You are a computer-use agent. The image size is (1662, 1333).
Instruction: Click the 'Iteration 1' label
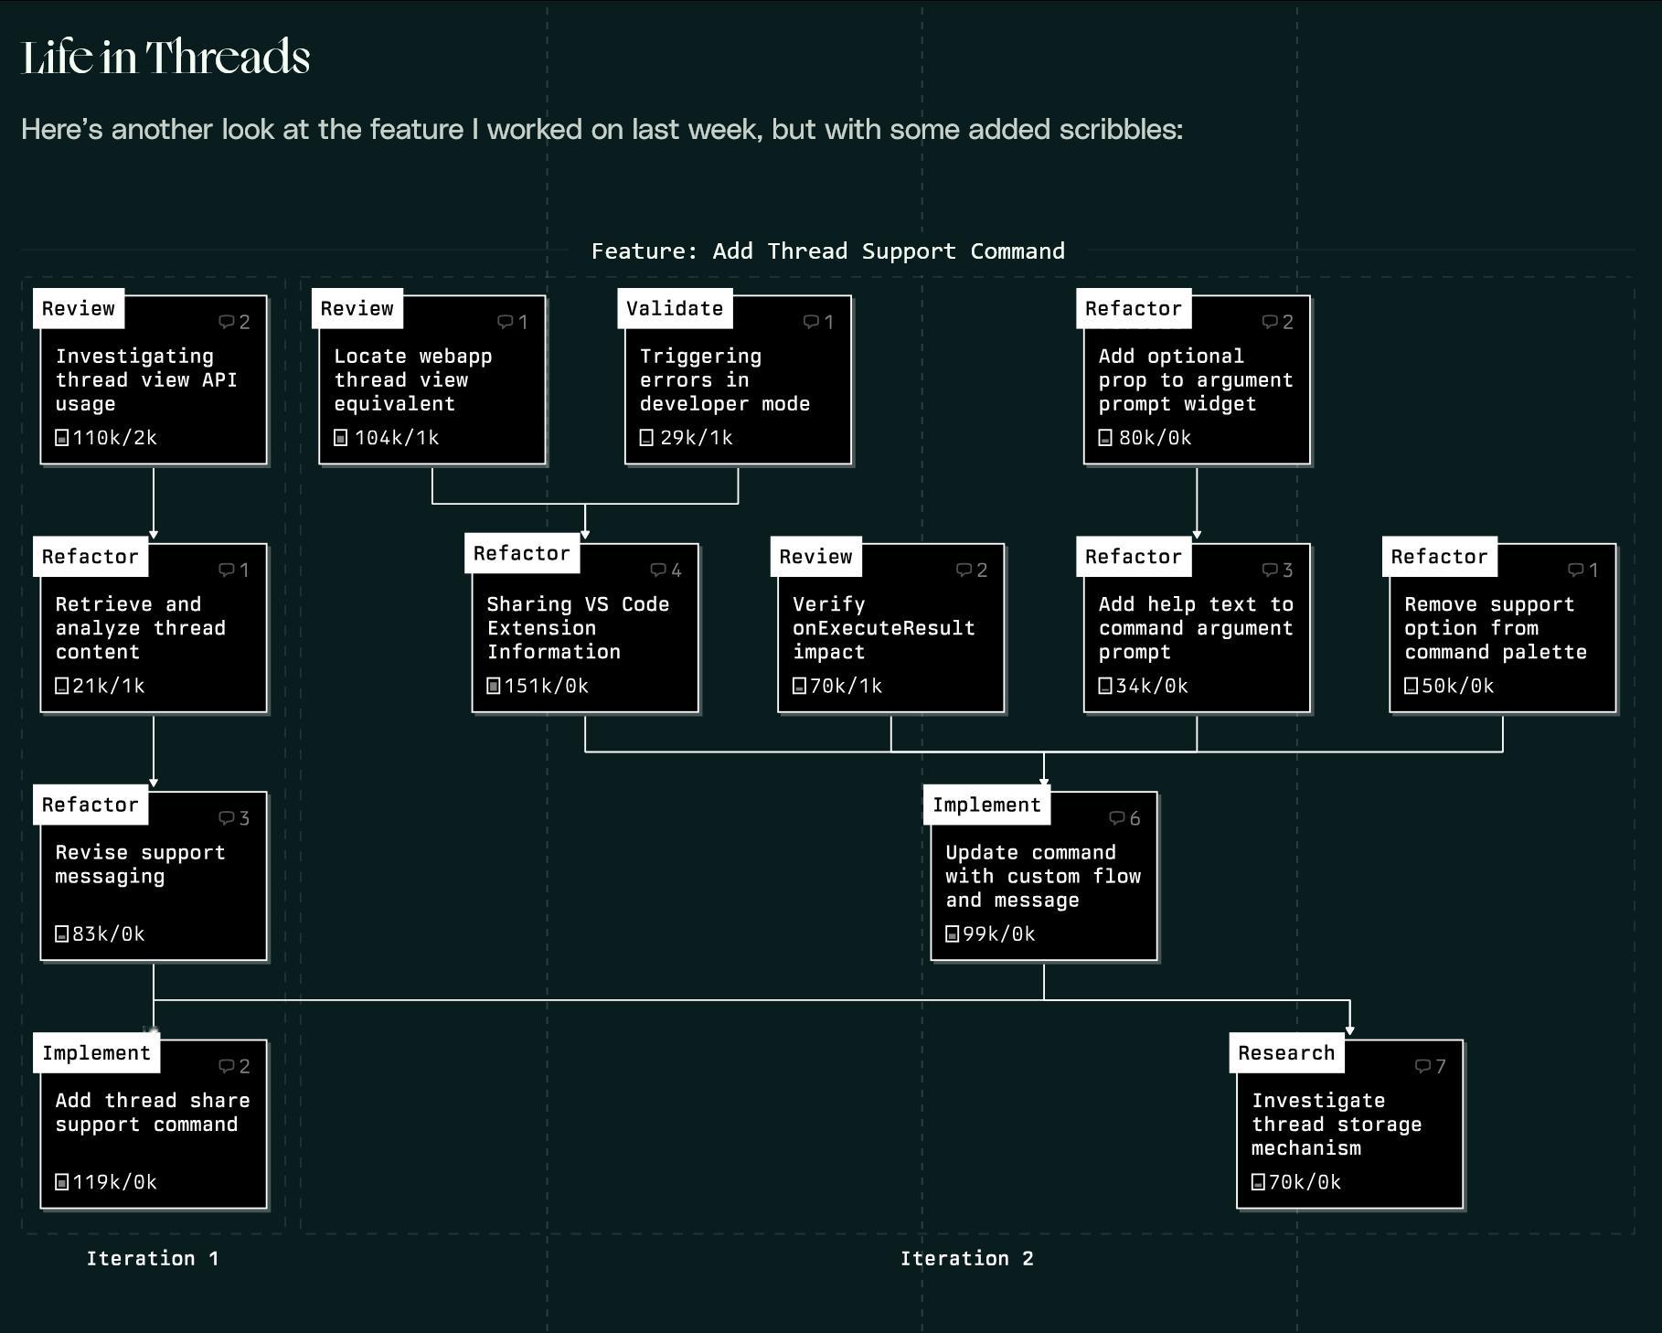point(153,1259)
